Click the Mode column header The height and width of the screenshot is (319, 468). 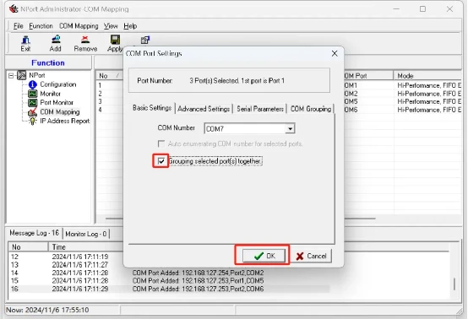tap(427, 76)
